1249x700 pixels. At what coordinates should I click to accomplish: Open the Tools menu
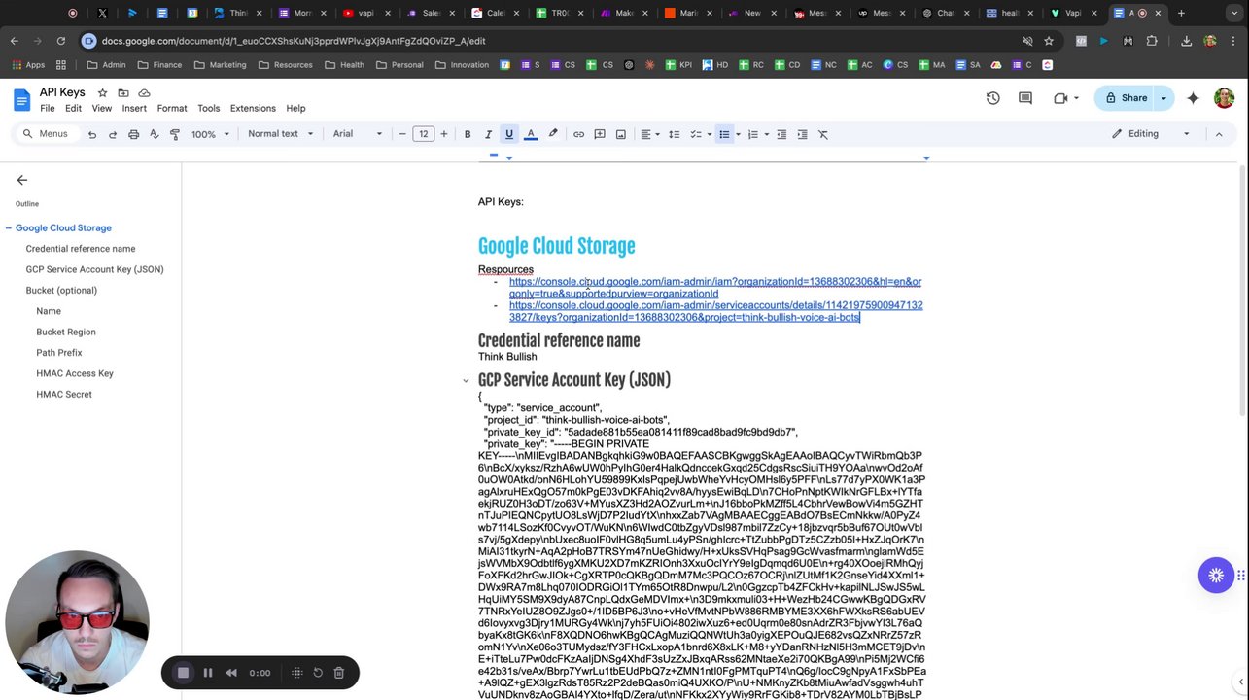tap(209, 108)
